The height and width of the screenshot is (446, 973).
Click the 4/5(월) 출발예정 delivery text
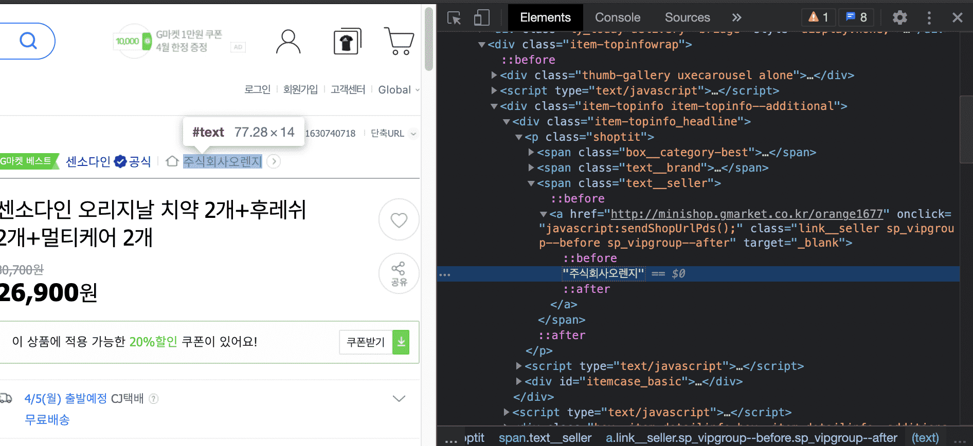(66, 399)
